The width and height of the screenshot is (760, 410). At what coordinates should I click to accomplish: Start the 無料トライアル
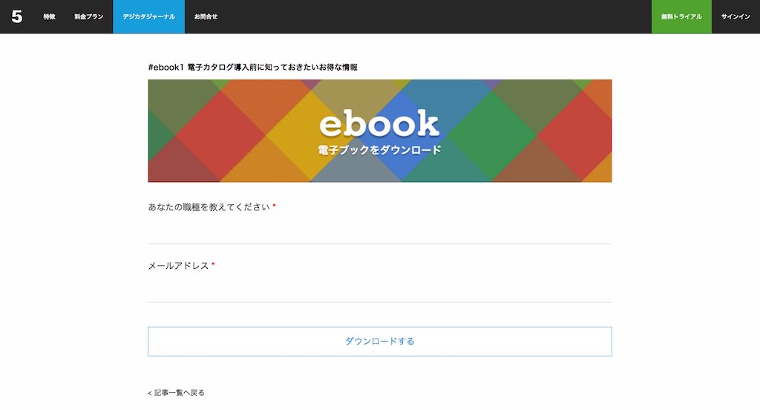tap(681, 16)
